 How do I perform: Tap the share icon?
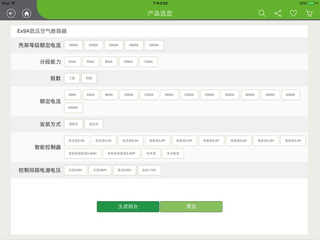tap(278, 14)
